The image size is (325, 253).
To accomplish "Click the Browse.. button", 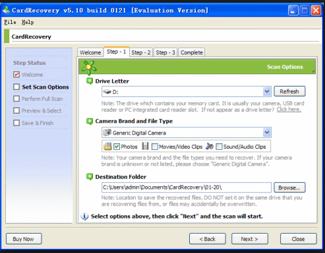I will (289, 188).
